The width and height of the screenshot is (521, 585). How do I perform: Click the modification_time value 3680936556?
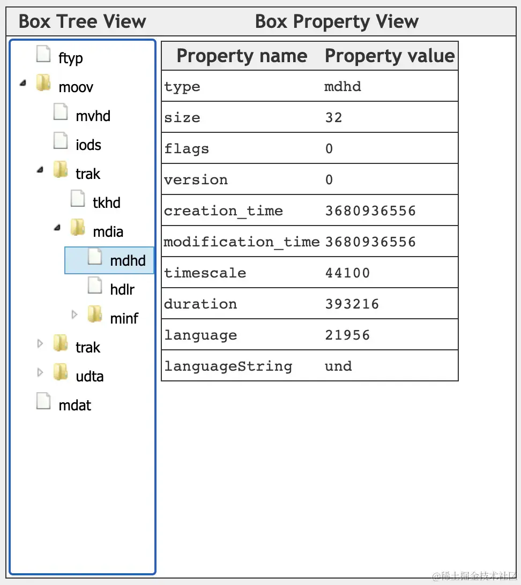click(370, 242)
